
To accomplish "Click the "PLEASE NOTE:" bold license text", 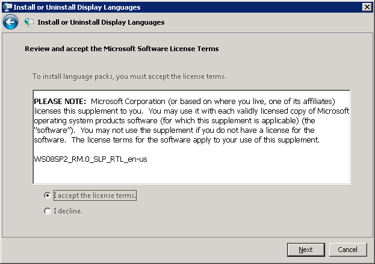I will 60,101.
